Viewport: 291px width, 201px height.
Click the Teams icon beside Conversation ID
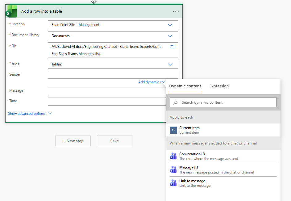[x=173, y=156]
